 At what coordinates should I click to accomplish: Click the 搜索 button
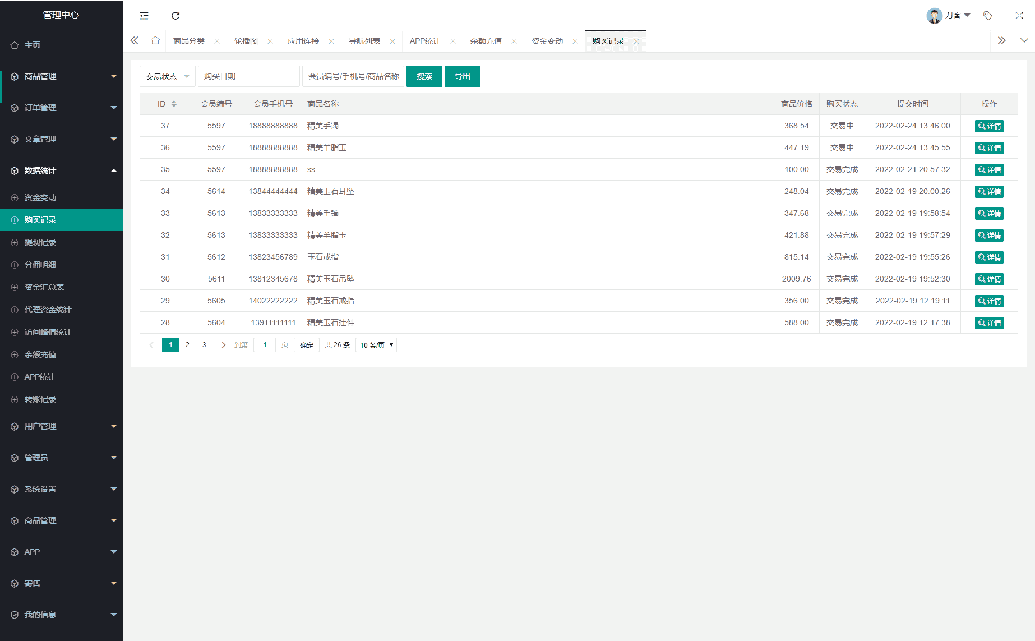(424, 76)
